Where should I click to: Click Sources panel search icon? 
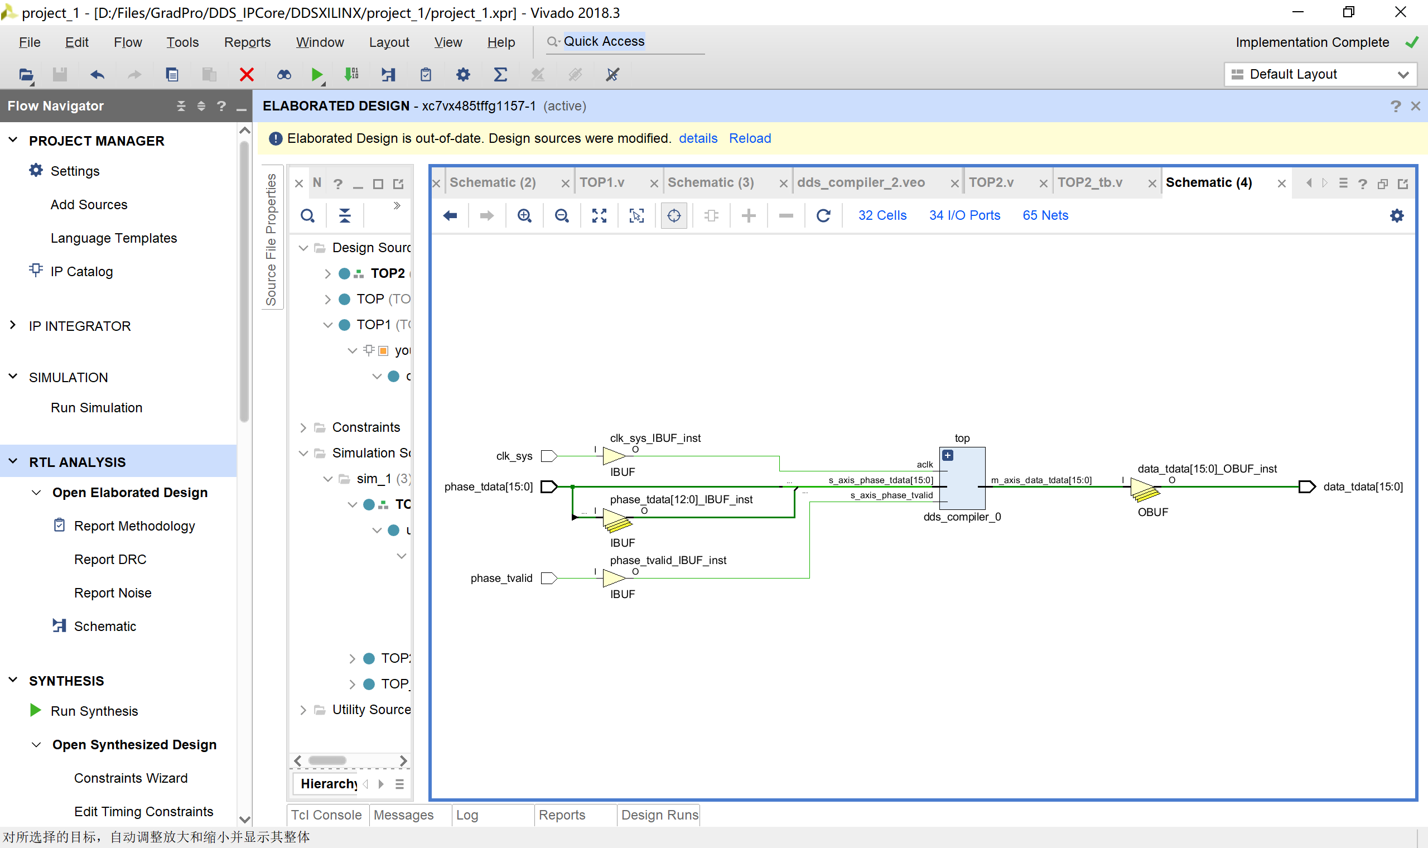coord(307,215)
